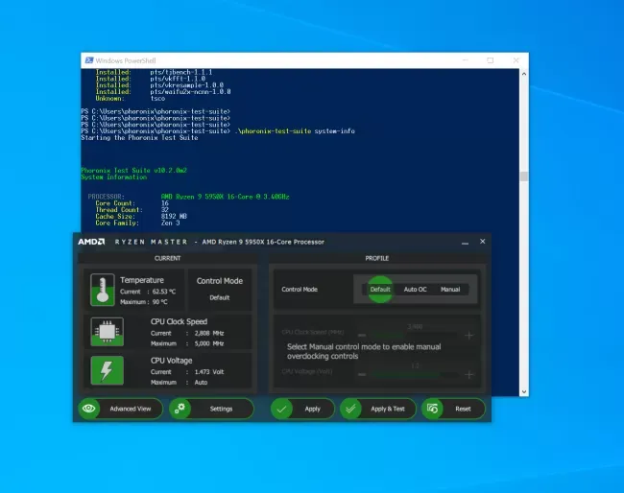
Task: Click the lightning bolt CPU Voltage icon
Action: (x=108, y=370)
